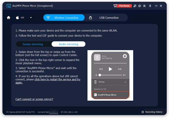
Task: Pin the window on top
Action: 150,6
